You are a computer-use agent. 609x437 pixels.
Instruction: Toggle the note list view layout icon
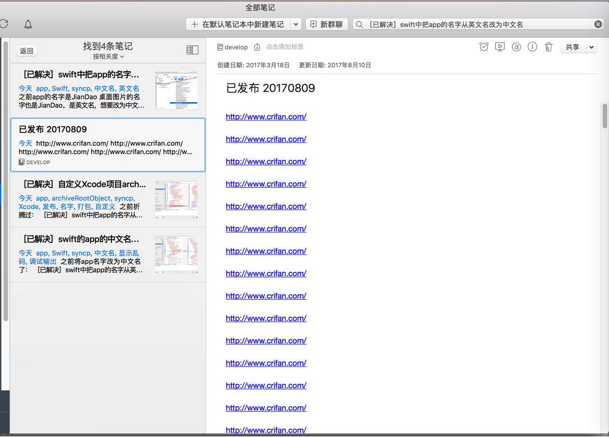(x=192, y=50)
